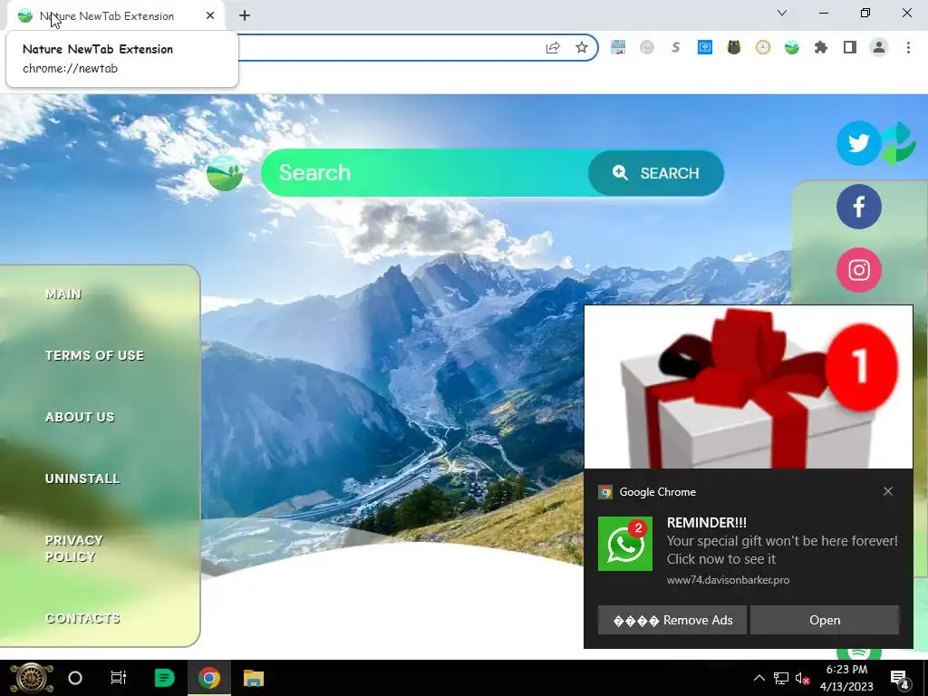
Task: Click the gray S extension icon
Action: click(676, 47)
